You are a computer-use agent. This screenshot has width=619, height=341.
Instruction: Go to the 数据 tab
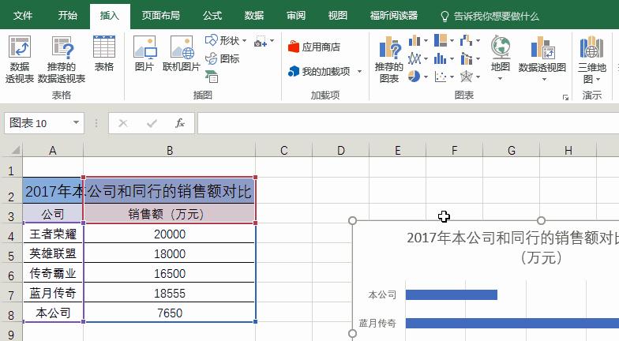tap(254, 16)
